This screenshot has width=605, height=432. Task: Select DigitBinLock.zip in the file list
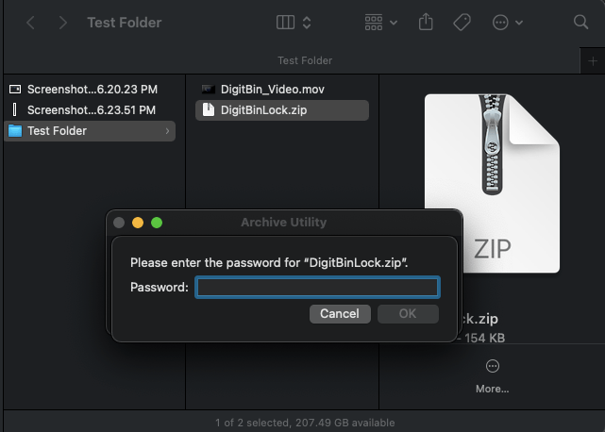[262, 110]
